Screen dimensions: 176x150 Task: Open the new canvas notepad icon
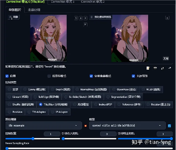[x=148, y=68]
